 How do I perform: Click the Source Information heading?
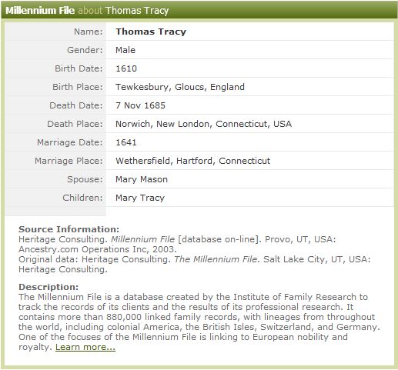pyautogui.click(x=69, y=229)
